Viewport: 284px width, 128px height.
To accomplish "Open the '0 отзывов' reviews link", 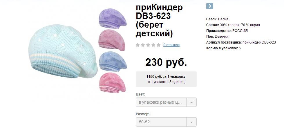I will [x=171, y=45].
